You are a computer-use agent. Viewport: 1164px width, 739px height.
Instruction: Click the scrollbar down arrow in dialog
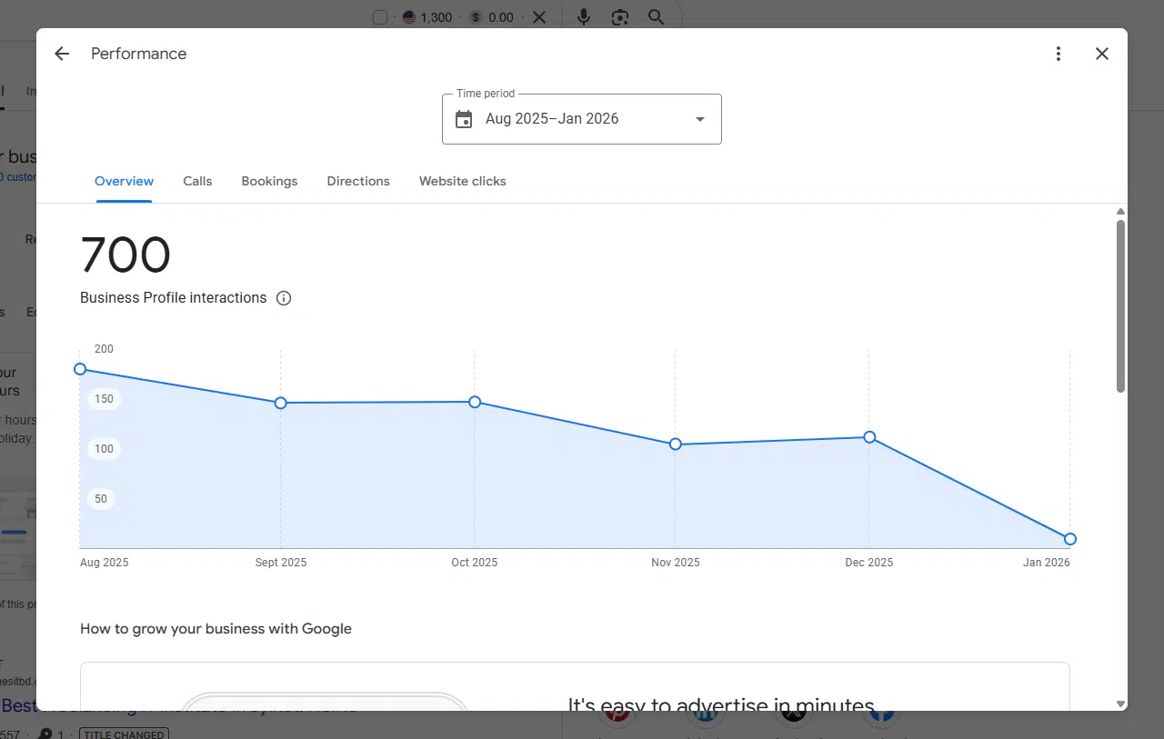pos(1120,704)
